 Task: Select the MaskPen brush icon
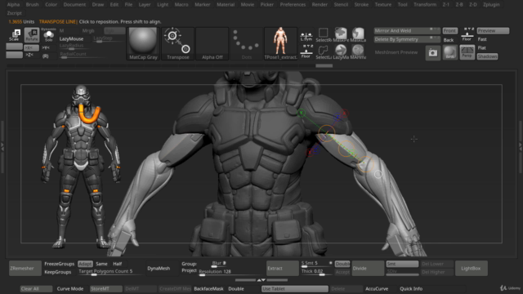(x=341, y=35)
